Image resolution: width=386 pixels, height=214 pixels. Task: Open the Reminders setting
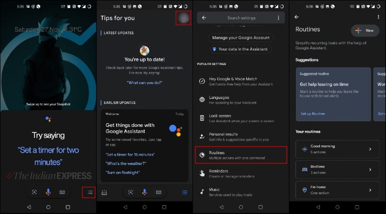[x=241, y=173]
